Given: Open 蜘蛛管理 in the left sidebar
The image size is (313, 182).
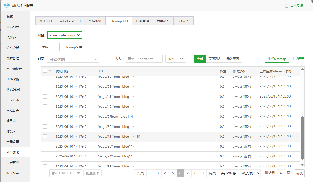Looking at the screenshot, I should coord(13,58).
